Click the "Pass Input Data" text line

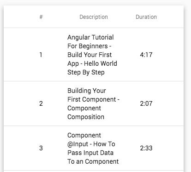tap(90, 153)
